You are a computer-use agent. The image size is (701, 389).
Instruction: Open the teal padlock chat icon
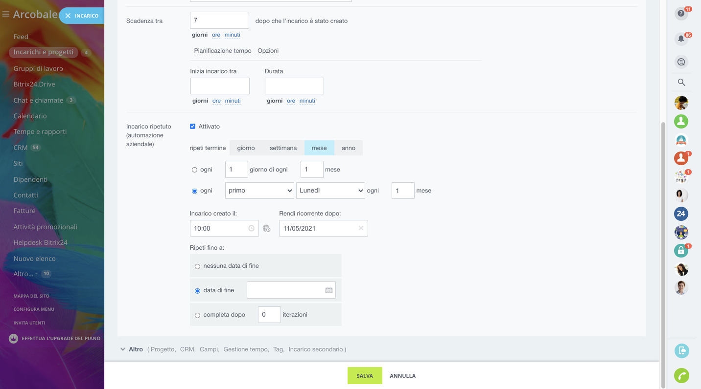pyautogui.click(x=681, y=250)
